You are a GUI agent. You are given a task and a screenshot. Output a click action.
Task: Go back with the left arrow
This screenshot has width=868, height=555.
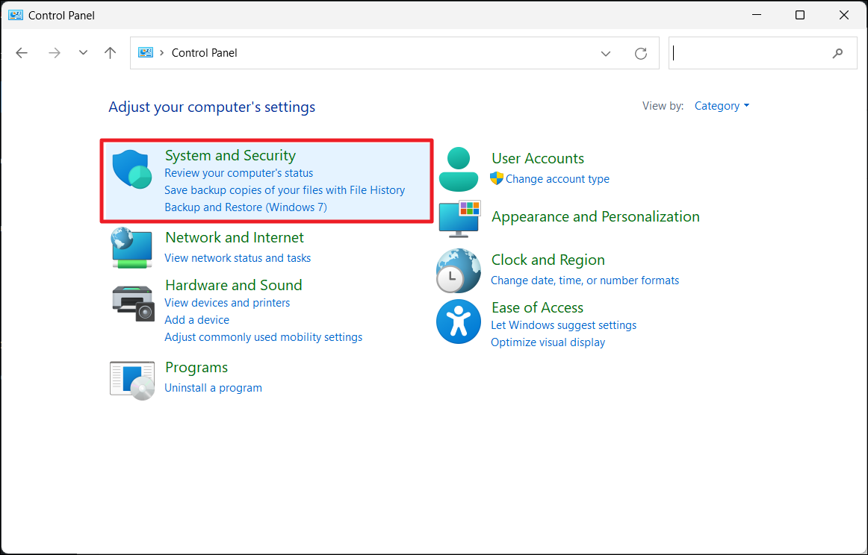pyautogui.click(x=22, y=52)
